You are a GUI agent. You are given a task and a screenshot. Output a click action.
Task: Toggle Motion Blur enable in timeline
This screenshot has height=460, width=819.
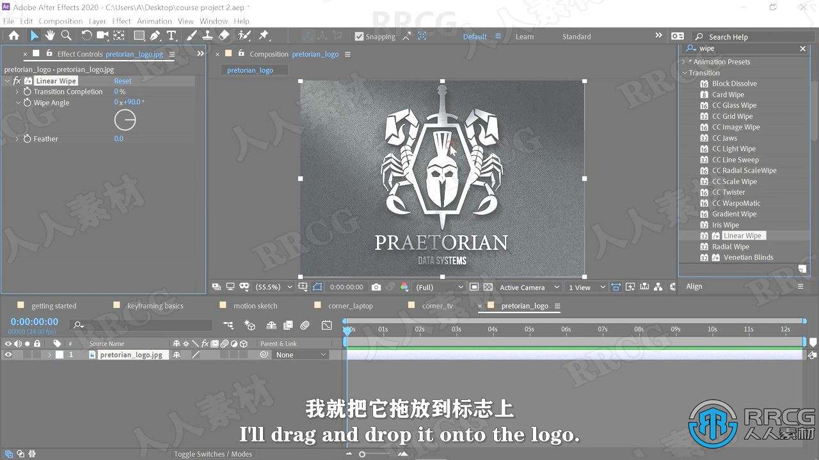305,325
